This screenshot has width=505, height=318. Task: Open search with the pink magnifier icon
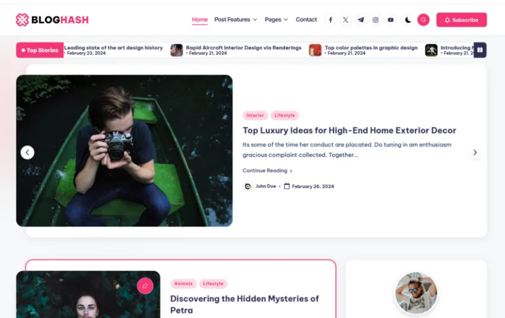[423, 20]
